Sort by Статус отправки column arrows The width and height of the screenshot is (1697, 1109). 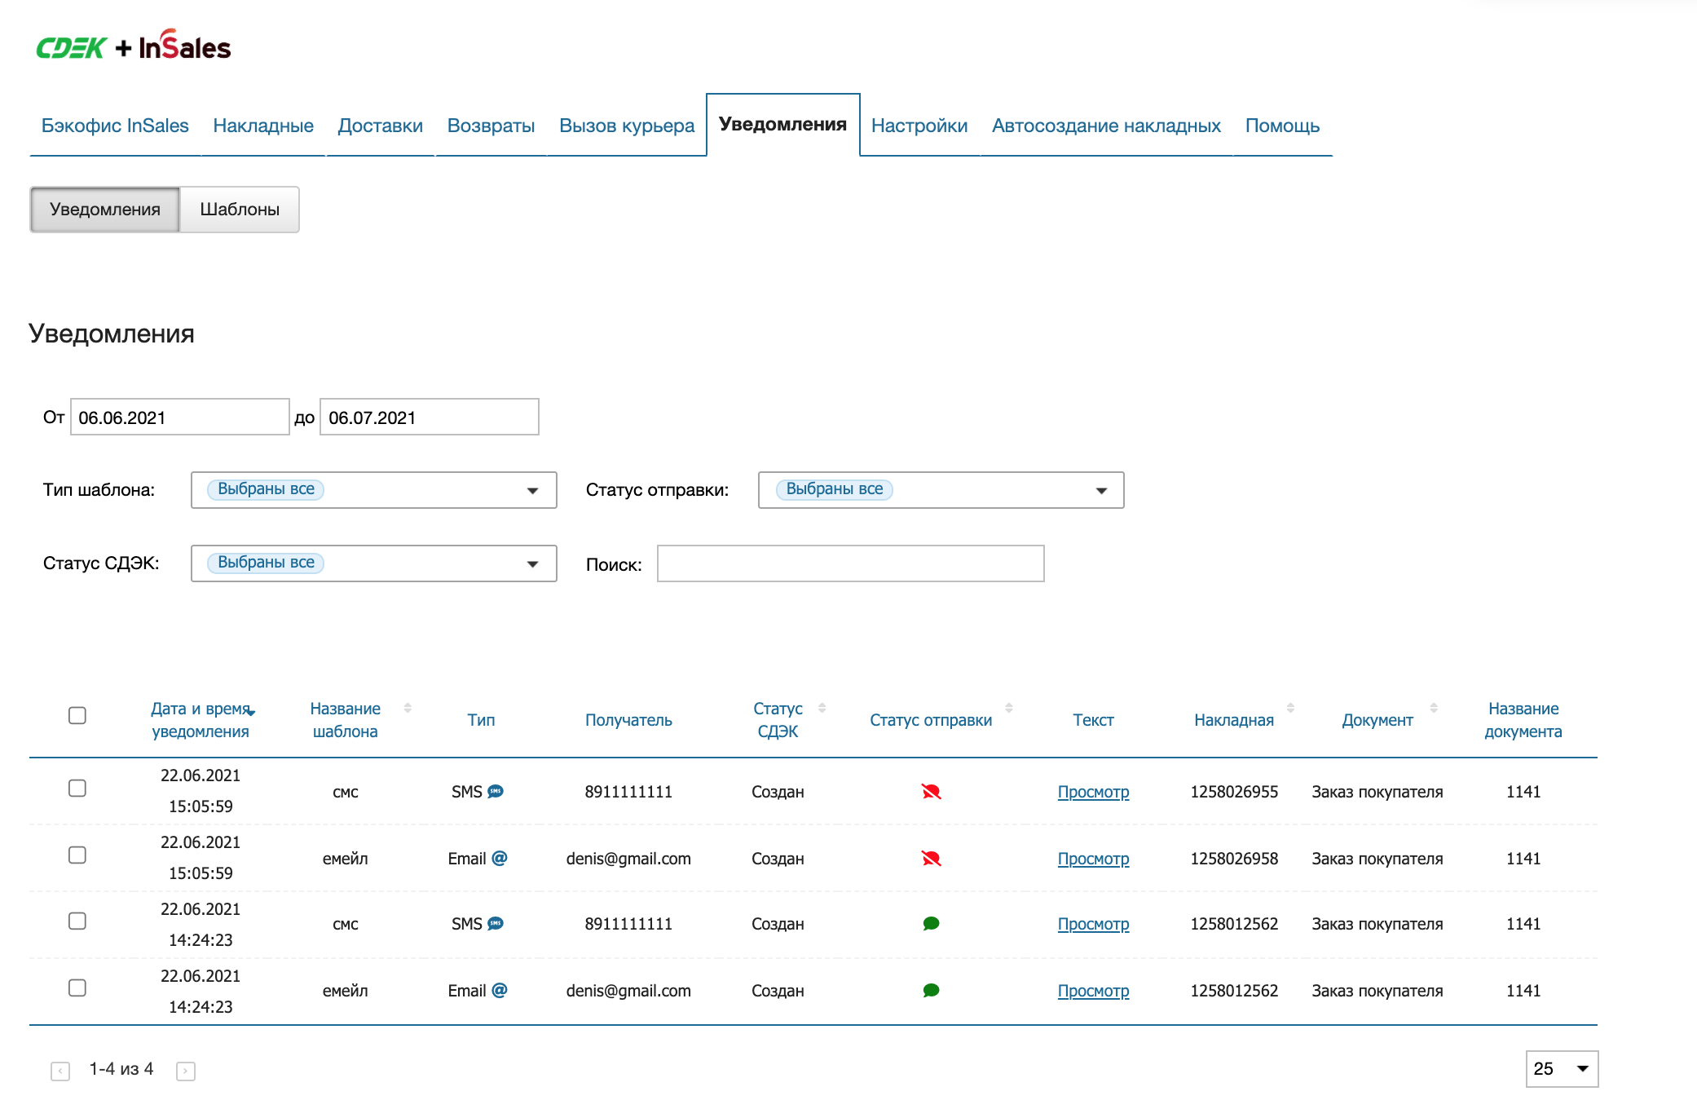click(1008, 708)
